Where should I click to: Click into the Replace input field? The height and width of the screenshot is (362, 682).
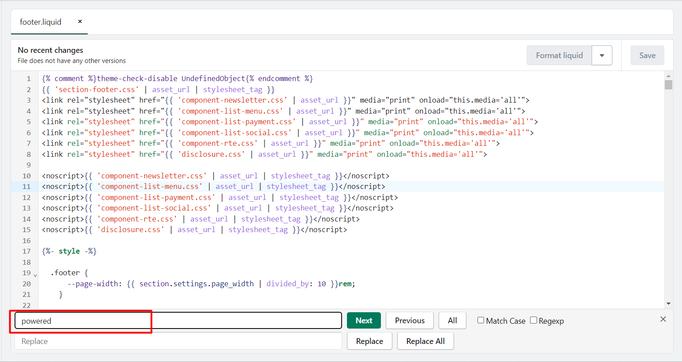[x=178, y=341]
